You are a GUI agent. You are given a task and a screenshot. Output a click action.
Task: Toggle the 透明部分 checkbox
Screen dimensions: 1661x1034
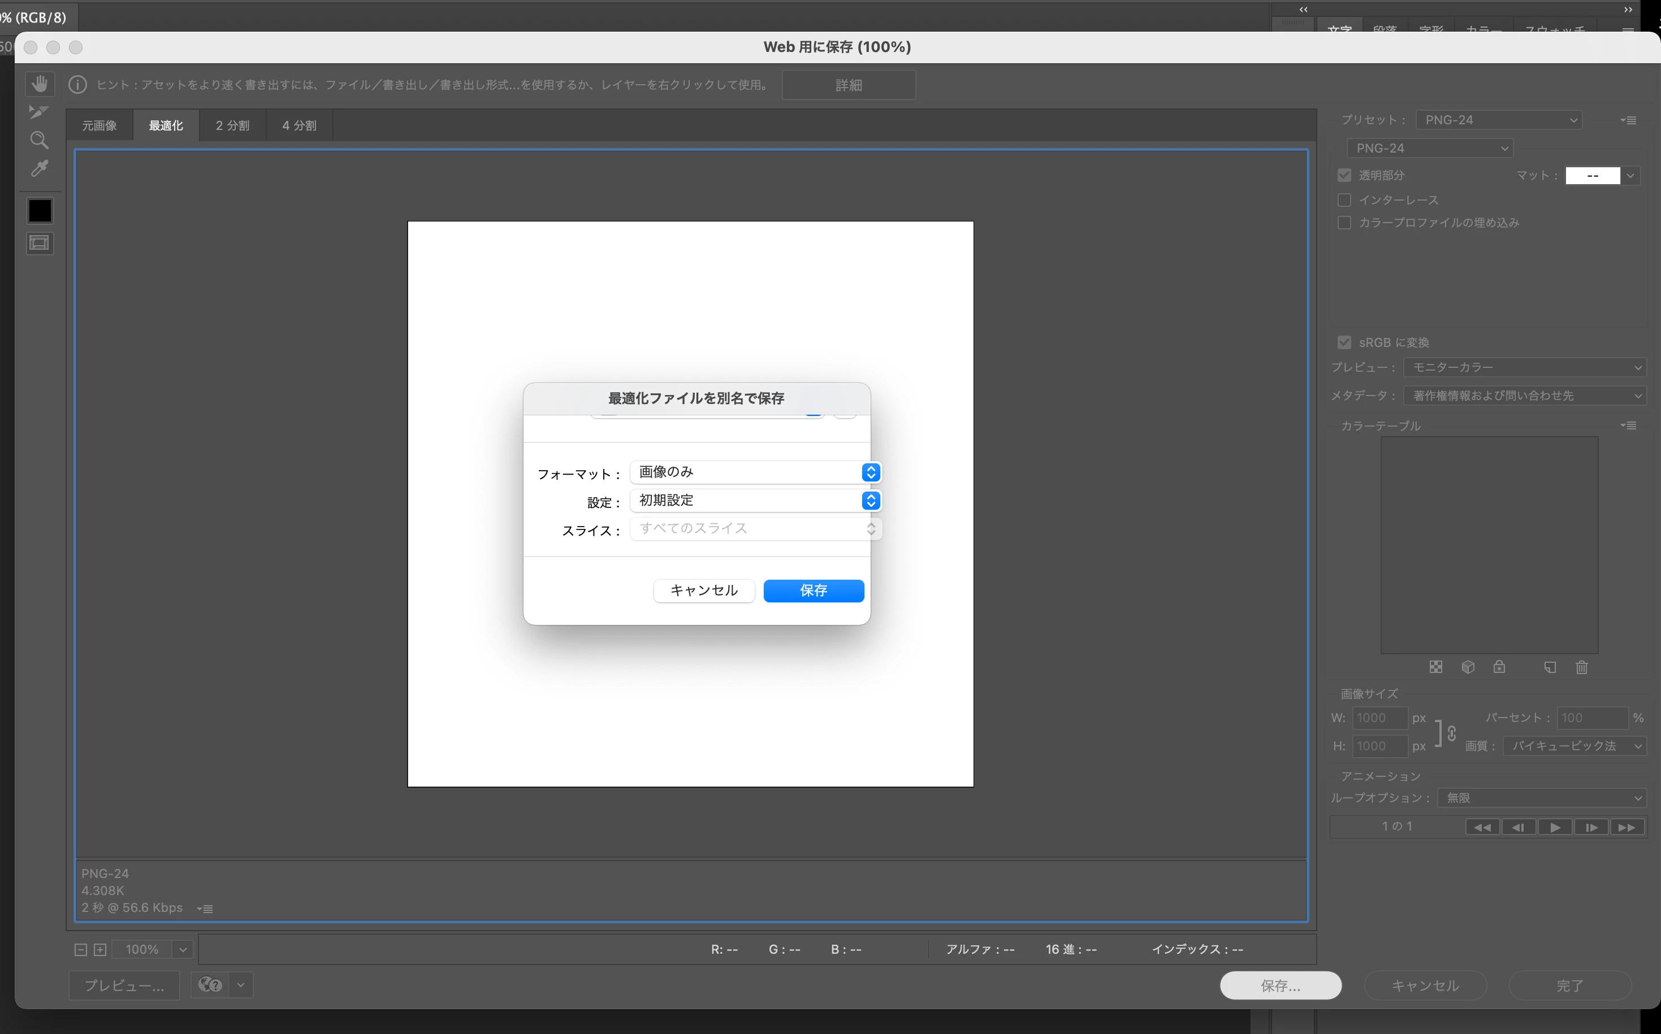(1344, 175)
